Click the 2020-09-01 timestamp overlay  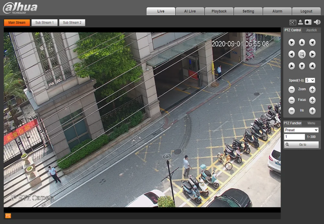pos(240,44)
